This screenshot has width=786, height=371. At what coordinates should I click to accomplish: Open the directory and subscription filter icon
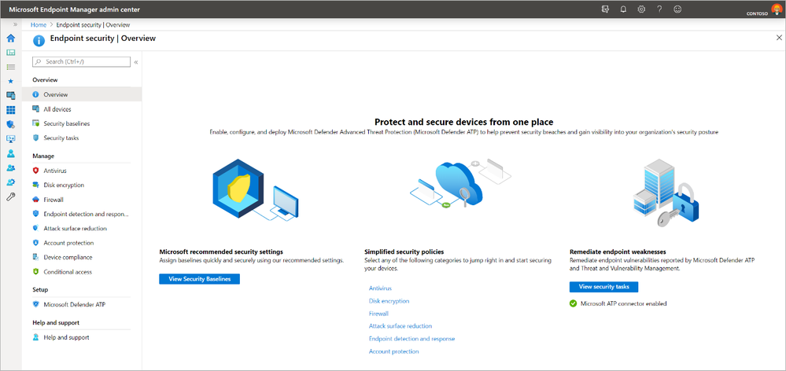pyautogui.click(x=605, y=9)
